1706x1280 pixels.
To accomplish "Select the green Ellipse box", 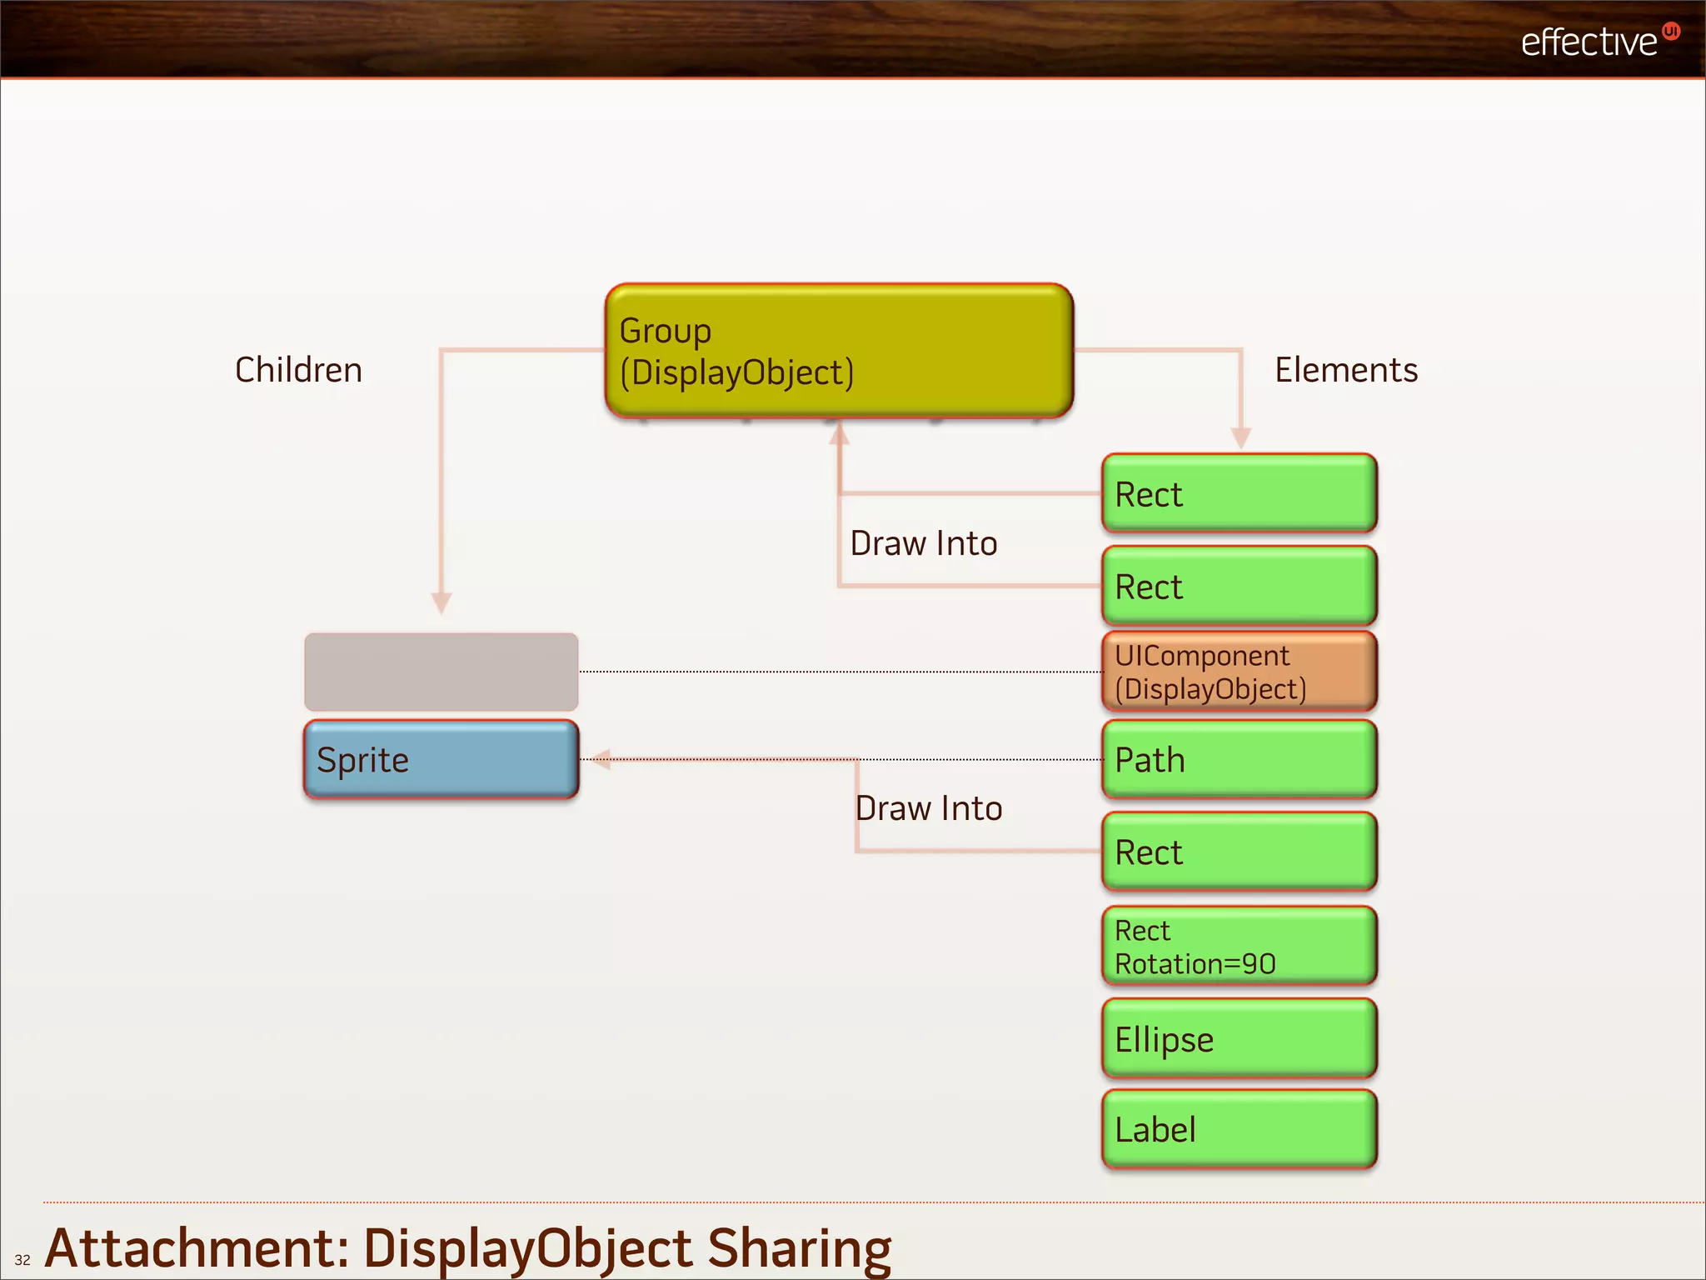I will [1239, 1039].
